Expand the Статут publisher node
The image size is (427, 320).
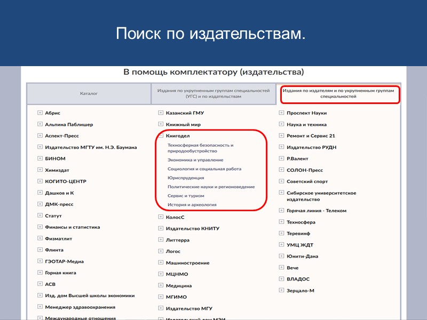[40, 215]
